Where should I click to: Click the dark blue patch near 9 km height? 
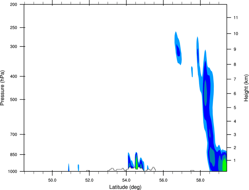(x=178, y=50)
